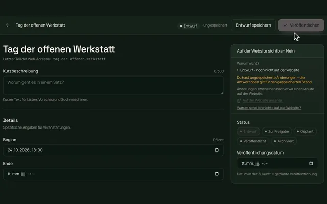
Task: Click the Auf der Website sichtbar: Nein heading
Action: 266,51
